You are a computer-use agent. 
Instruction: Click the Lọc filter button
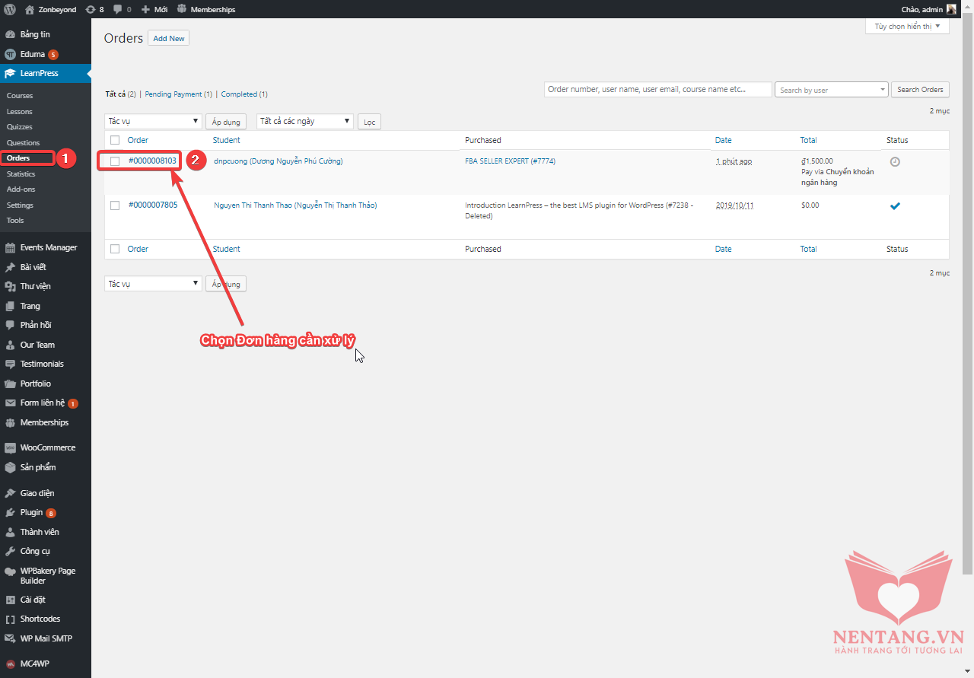click(x=369, y=122)
